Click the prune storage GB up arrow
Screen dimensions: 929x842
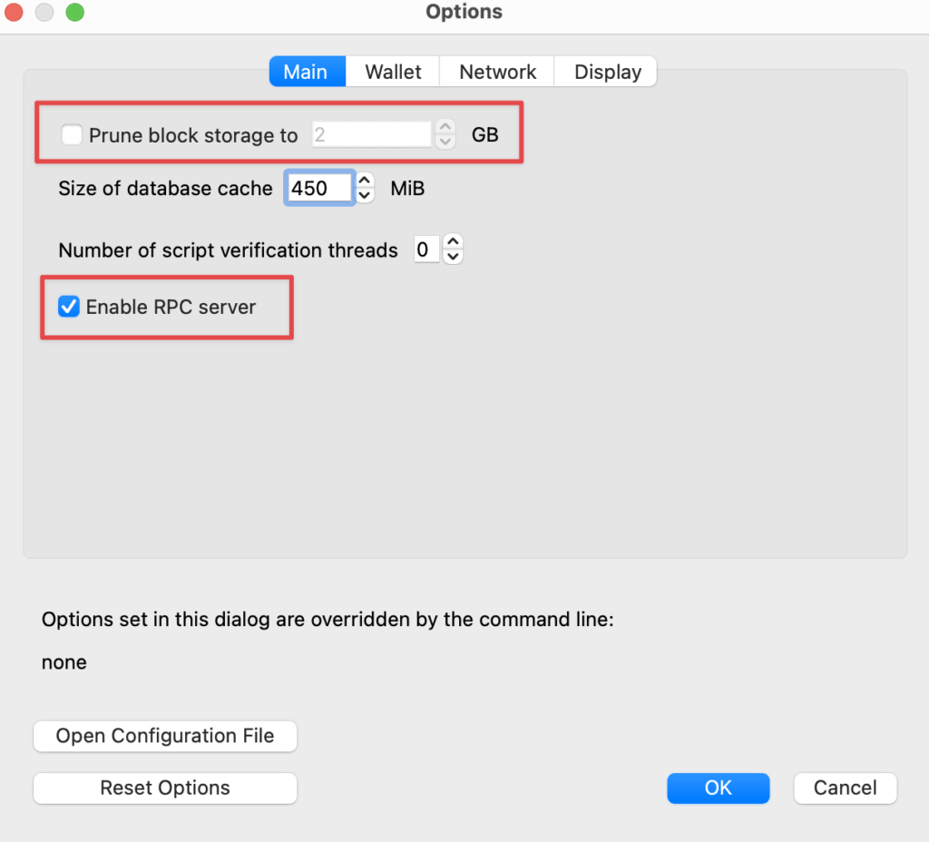pyautogui.click(x=445, y=128)
